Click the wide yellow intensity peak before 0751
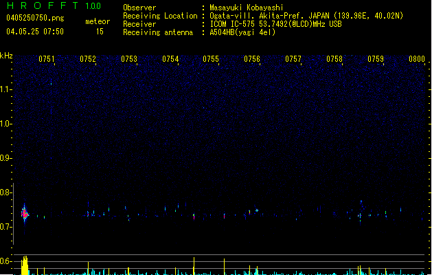This screenshot has height=275, width=432. (25, 265)
